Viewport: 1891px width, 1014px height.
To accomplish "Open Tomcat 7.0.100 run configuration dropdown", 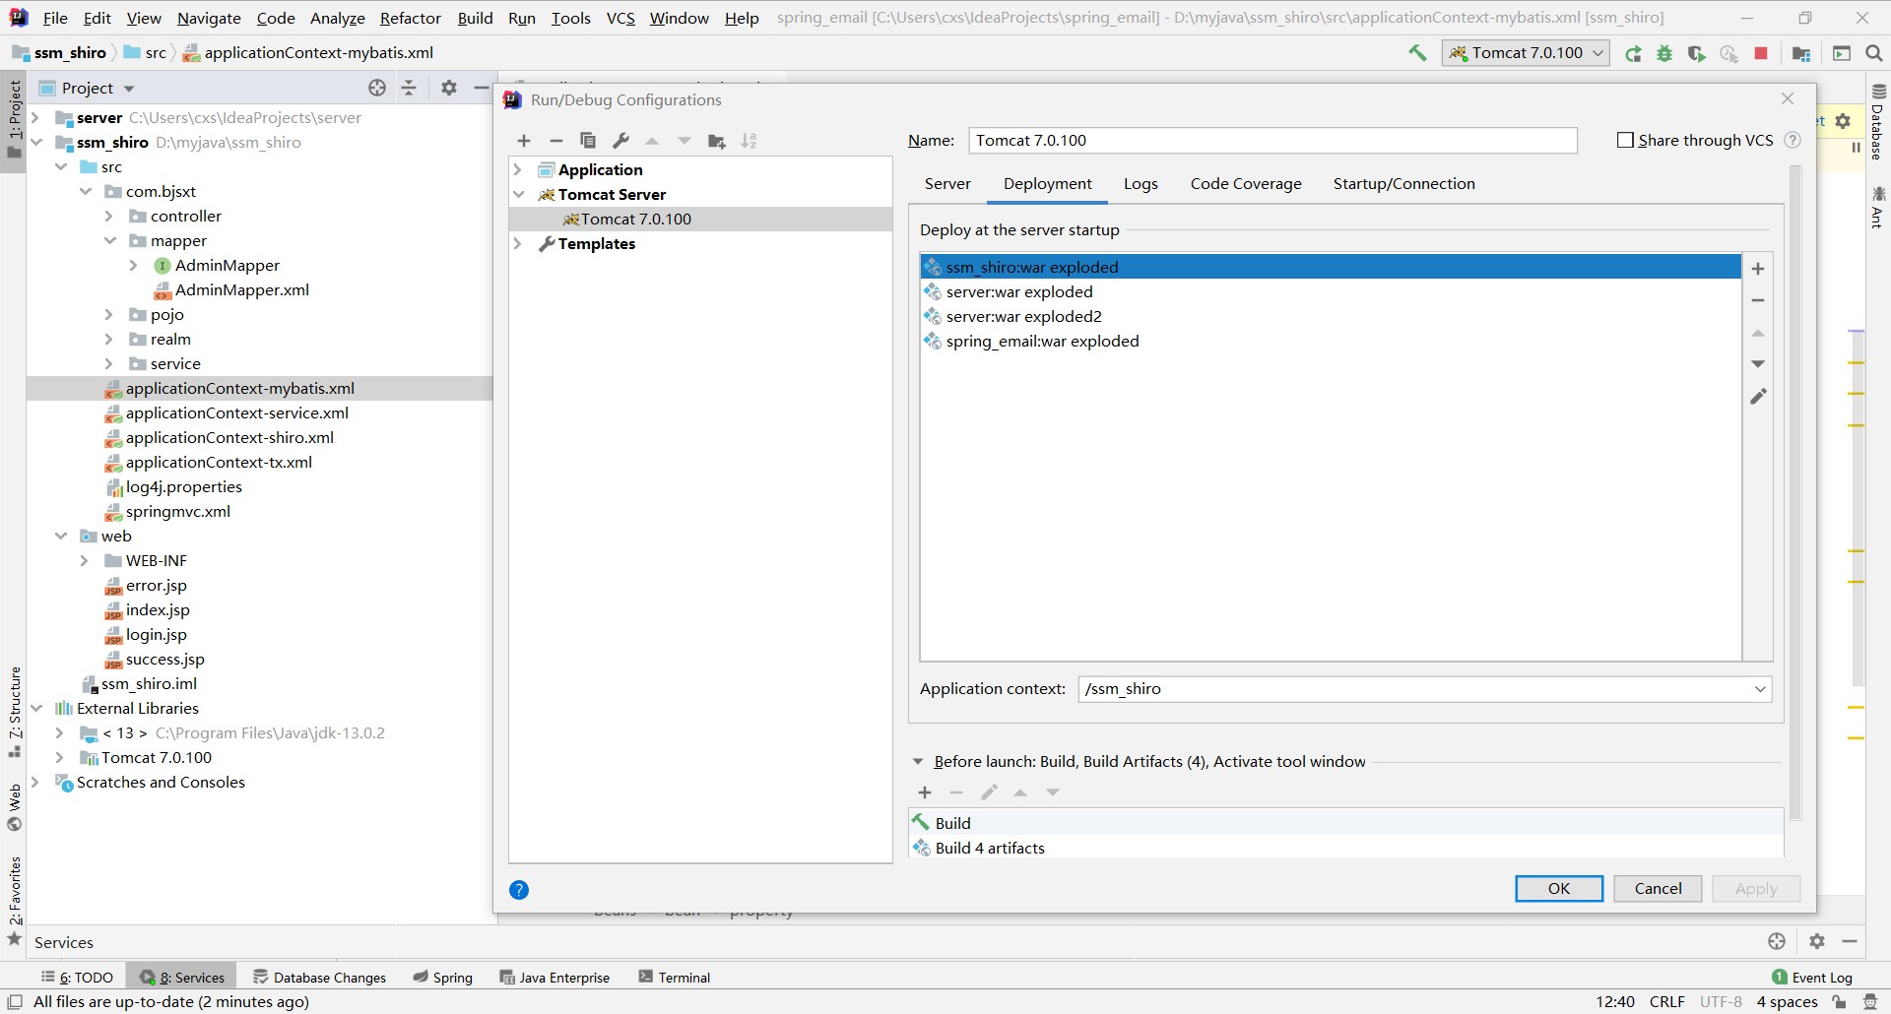I will [x=1526, y=53].
